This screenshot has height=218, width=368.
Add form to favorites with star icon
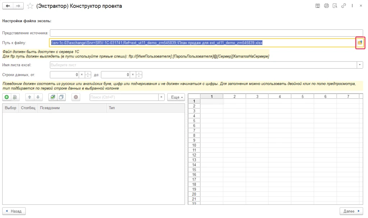click(x=30, y=6)
